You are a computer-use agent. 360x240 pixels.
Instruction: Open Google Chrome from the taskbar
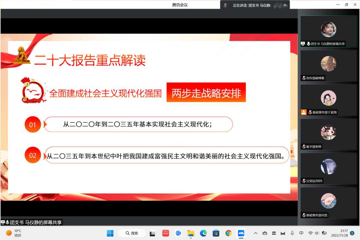pos(228,233)
